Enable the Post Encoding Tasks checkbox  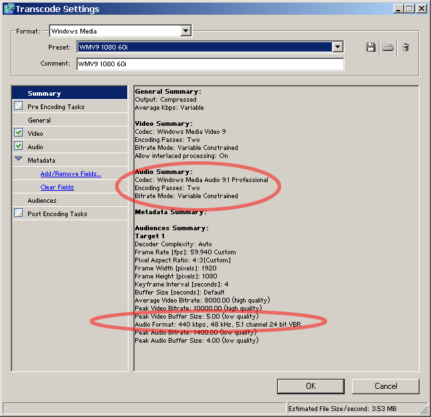point(19,213)
